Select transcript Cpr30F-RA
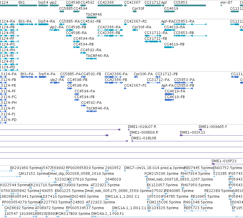243x218 pixels. 142,27
